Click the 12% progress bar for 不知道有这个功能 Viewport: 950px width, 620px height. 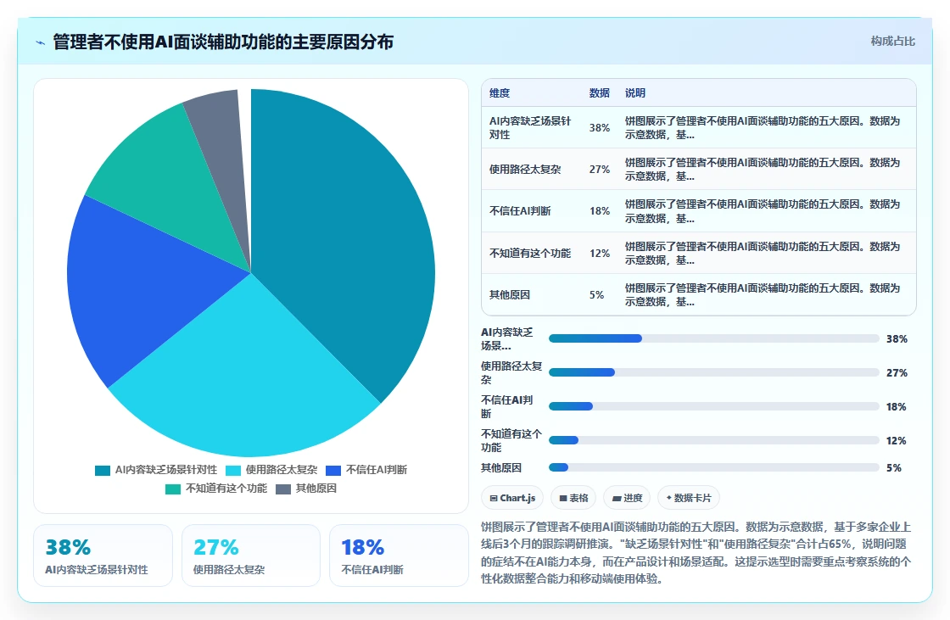(x=713, y=440)
